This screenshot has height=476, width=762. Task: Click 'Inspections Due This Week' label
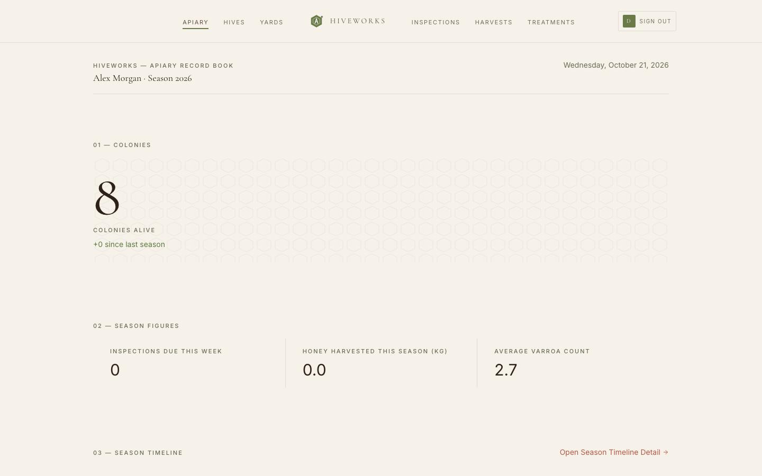coord(166,351)
